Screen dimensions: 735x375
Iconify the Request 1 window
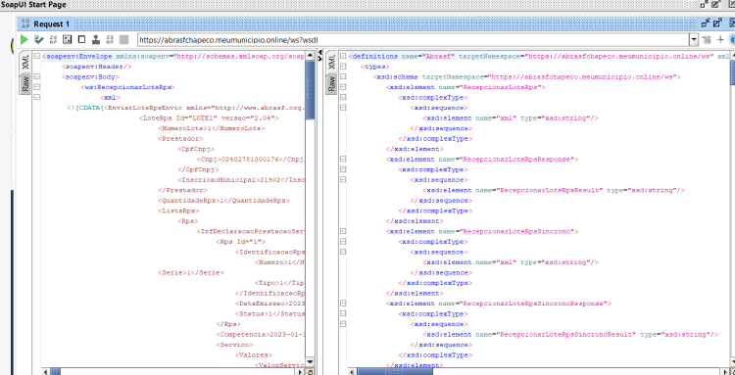[705, 23]
